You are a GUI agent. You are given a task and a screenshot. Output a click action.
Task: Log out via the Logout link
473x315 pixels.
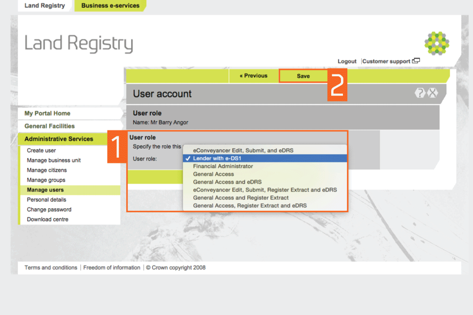click(347, 62)
